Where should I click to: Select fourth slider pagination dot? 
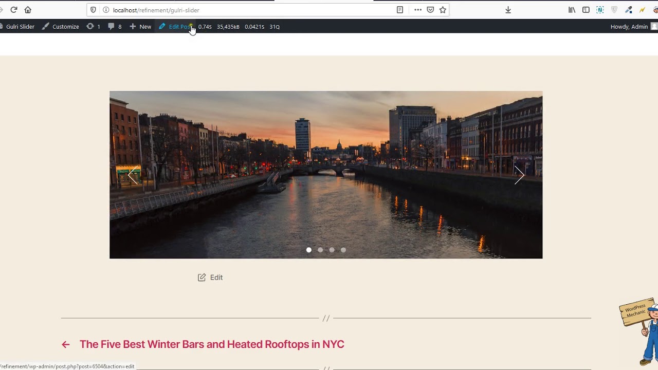pyautogui.click(x=343, y=250)
